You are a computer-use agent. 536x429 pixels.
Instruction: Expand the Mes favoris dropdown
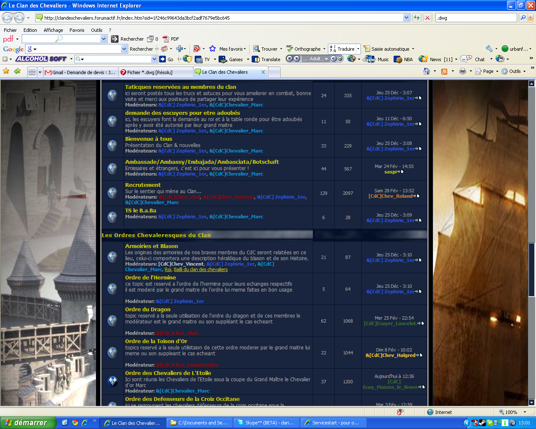245,49
